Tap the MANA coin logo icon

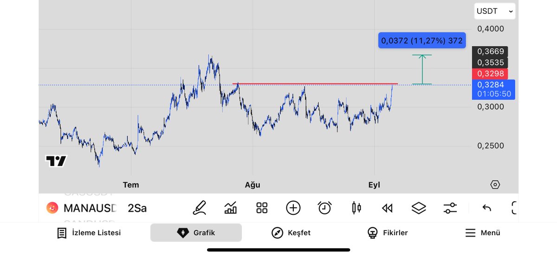click(52, 208)
